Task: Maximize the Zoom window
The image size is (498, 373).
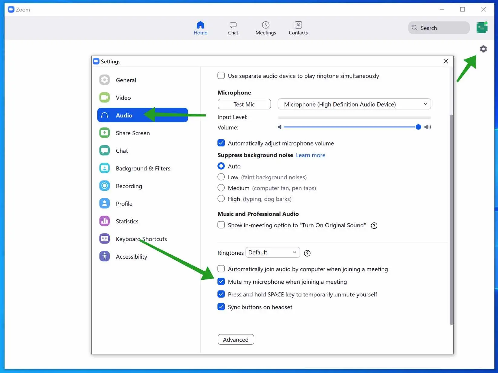Action: pyautogui.click(x=462, y=9)
